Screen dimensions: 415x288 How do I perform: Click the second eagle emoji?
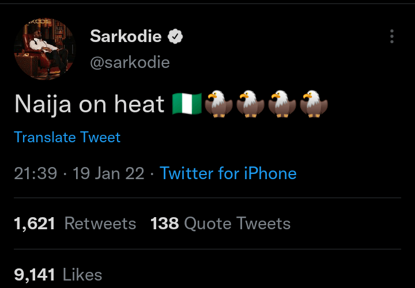coord(250,104)
